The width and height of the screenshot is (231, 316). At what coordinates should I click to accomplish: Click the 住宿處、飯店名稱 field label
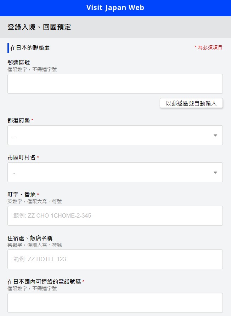30,238
